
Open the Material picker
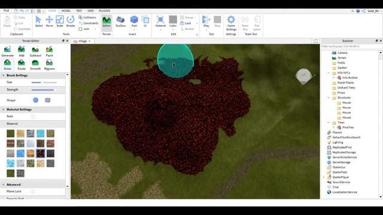160,22
